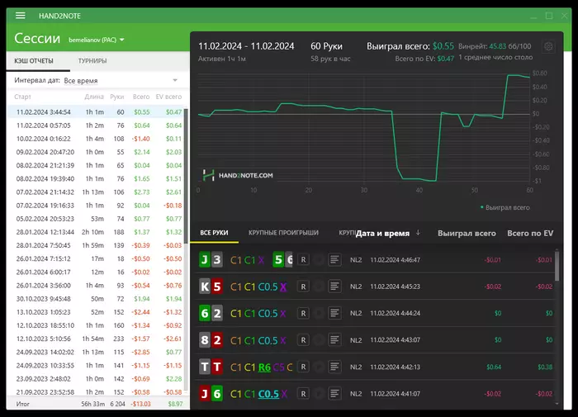Toggle sort arrow next to Дата и время
Image resolution: width=578 pixels, height=417 pixels.
(418, 233)
